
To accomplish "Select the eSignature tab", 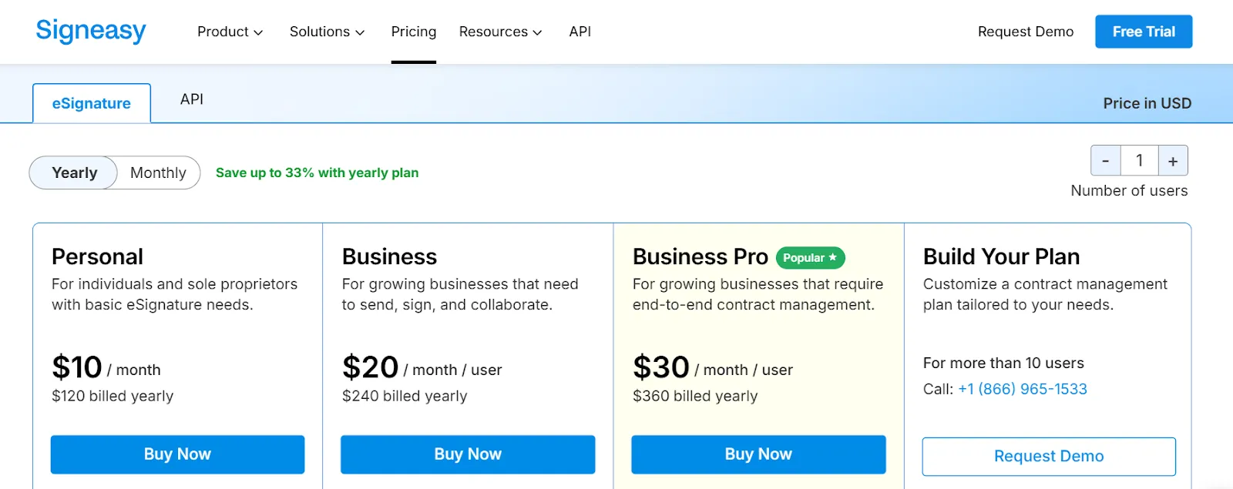I will coord(92,103).
